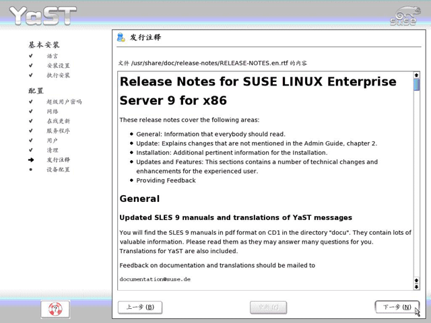Select 超级用户密码 step in sidebar

click(x=64, y=102)
